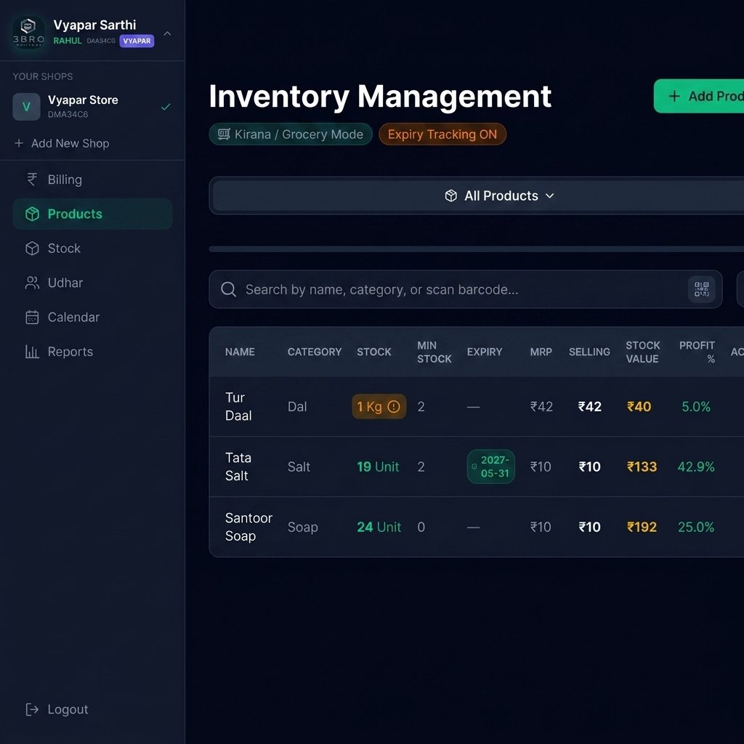Click the SELLING column header
The width and height of the screenshot is (744, 744).
589,352
